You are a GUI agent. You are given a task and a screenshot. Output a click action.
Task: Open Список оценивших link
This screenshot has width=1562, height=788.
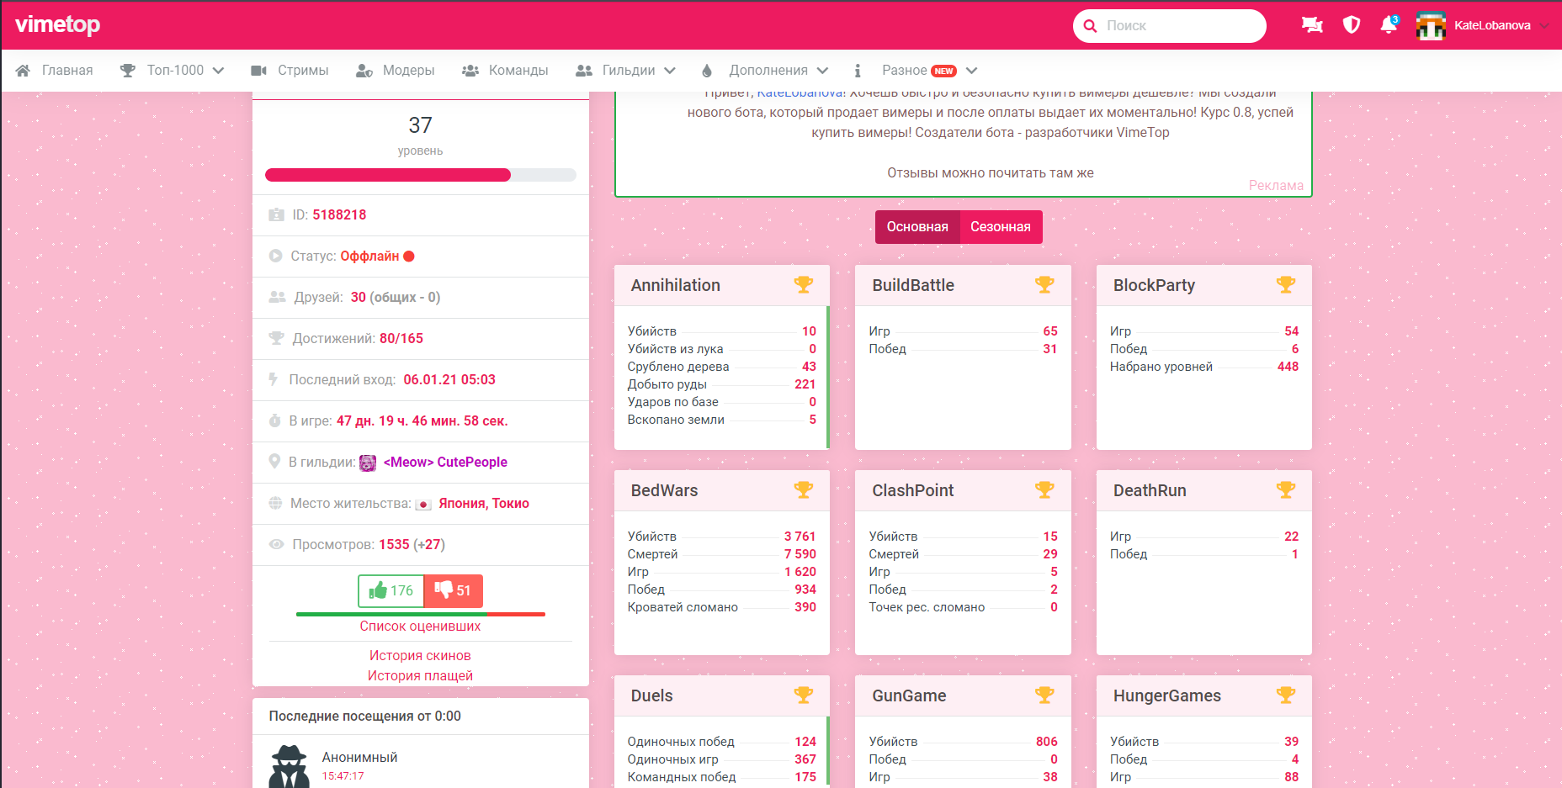(420, 626)
